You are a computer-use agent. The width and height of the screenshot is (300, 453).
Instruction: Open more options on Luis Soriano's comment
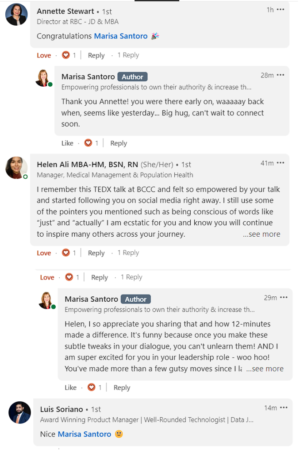[x=284, y=407]
